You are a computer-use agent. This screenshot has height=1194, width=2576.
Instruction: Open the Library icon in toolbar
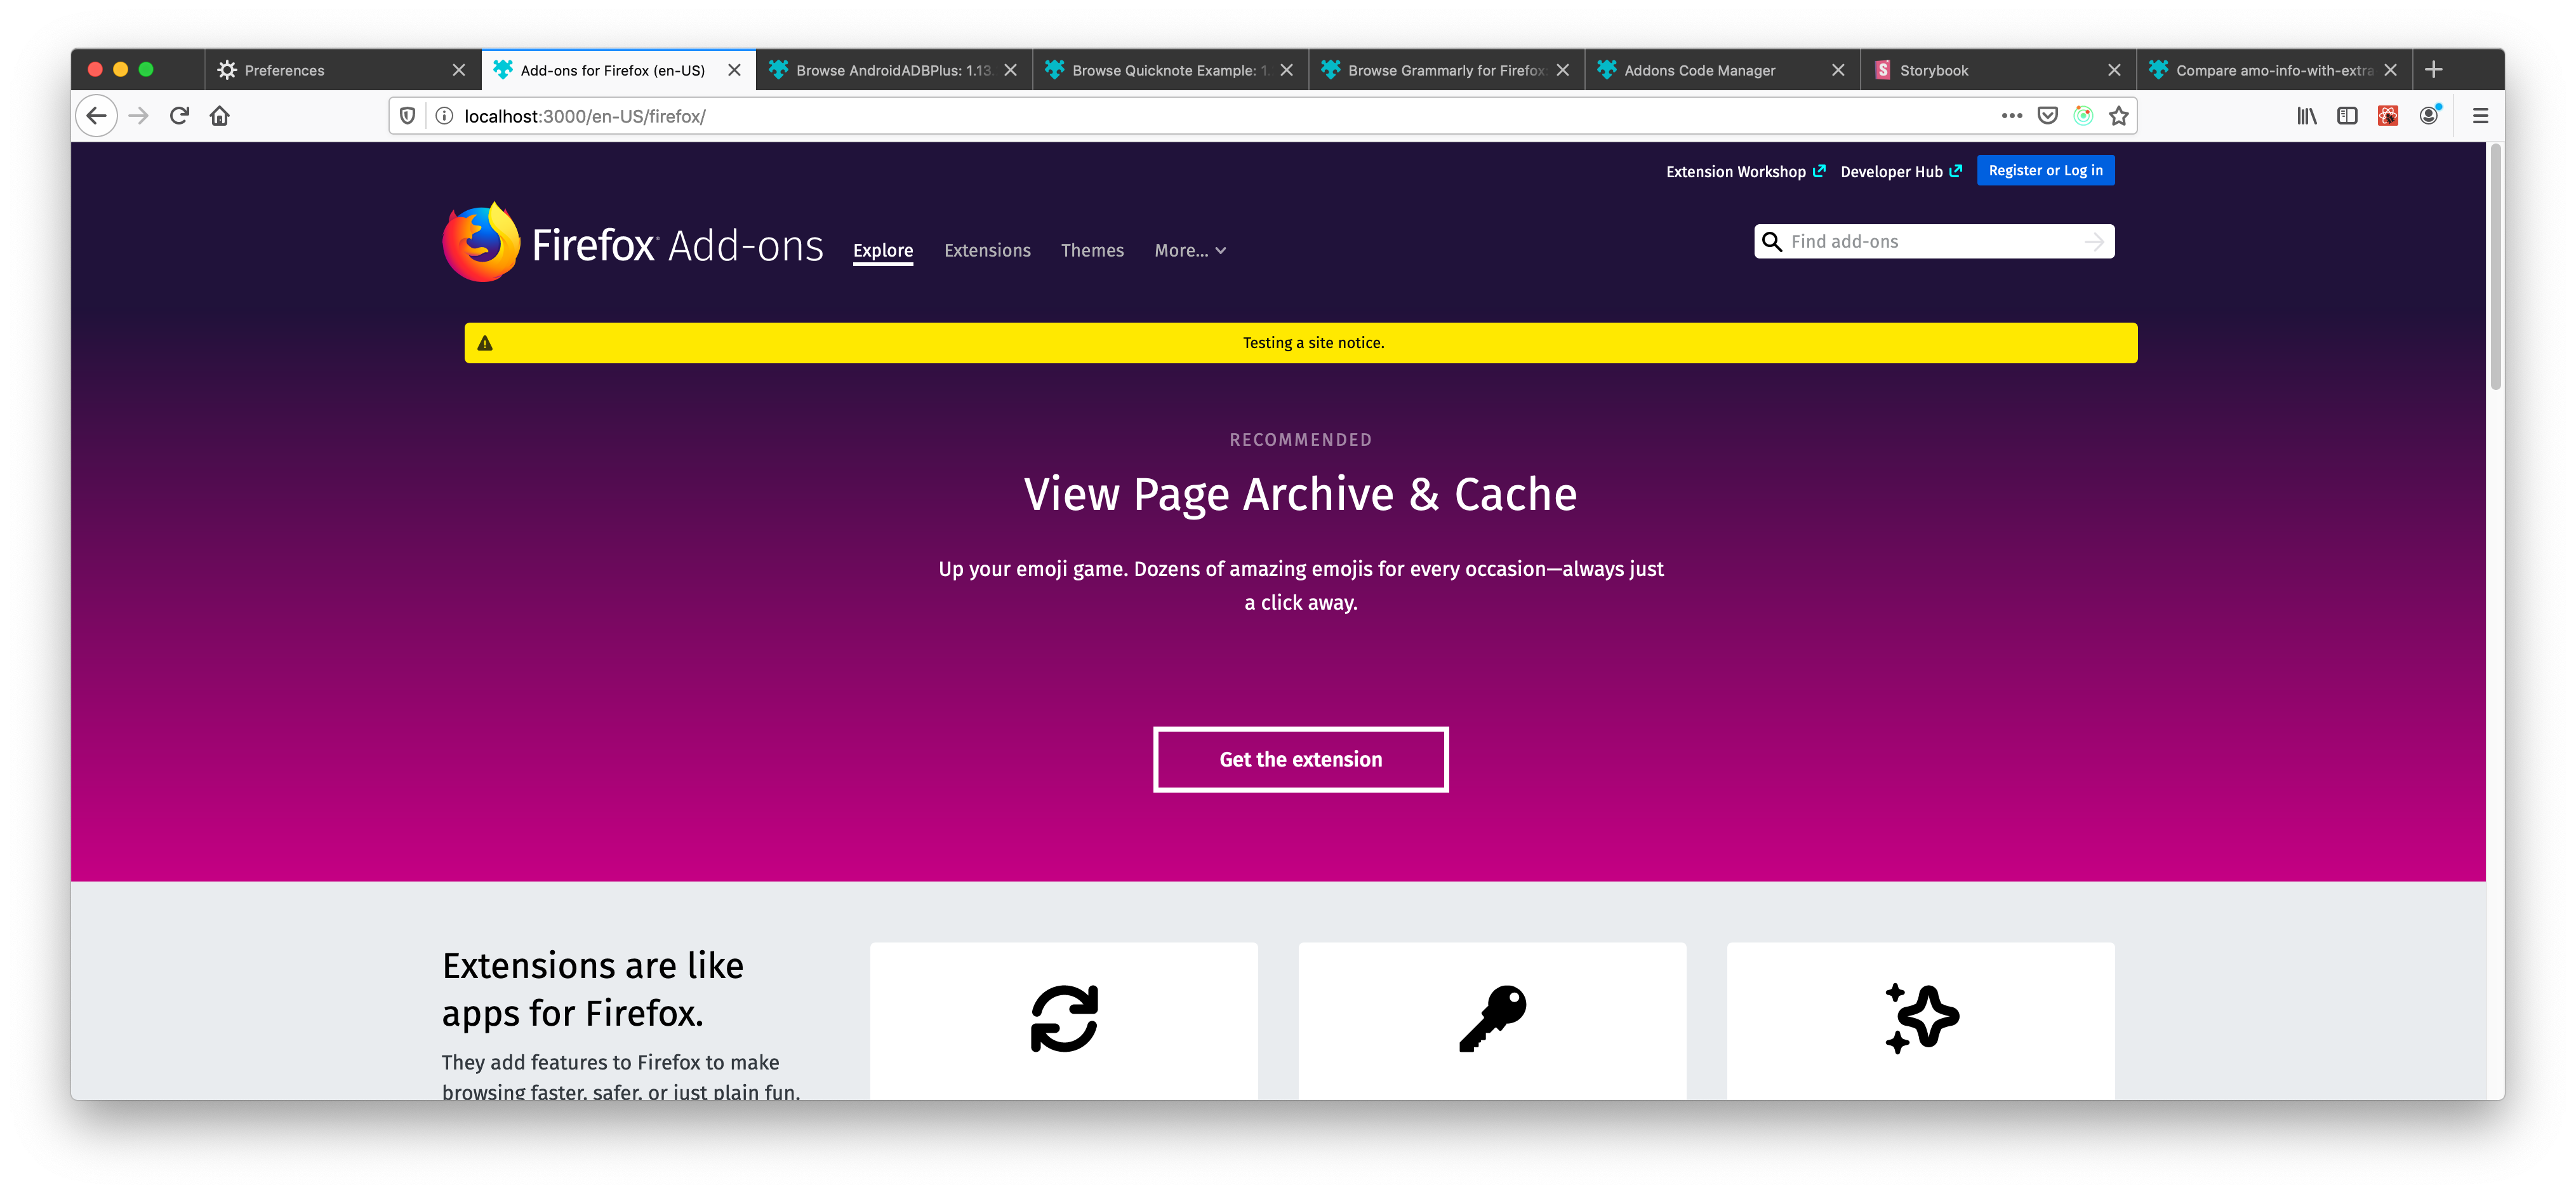pos(2306,116)
